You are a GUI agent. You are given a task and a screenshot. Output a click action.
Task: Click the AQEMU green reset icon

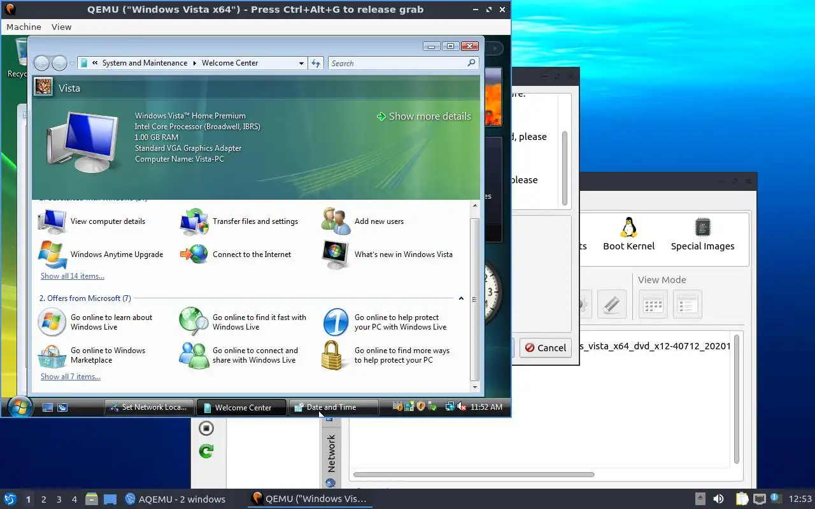pos(206,451)
